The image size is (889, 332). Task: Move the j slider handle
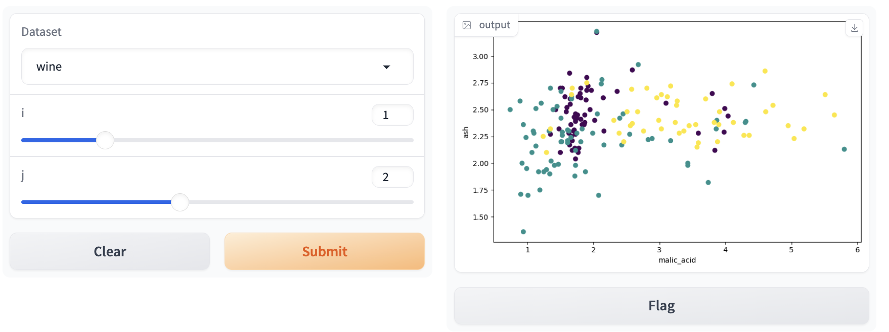point(180,202)
